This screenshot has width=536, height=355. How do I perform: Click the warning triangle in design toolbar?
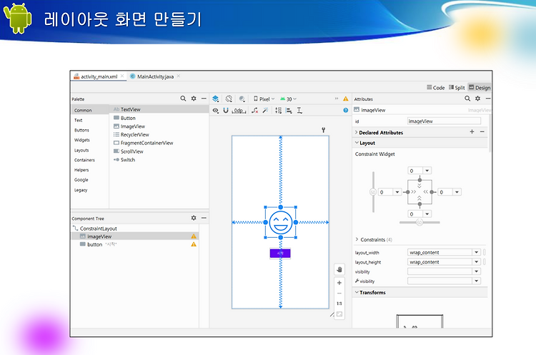(x=346, y=99)
